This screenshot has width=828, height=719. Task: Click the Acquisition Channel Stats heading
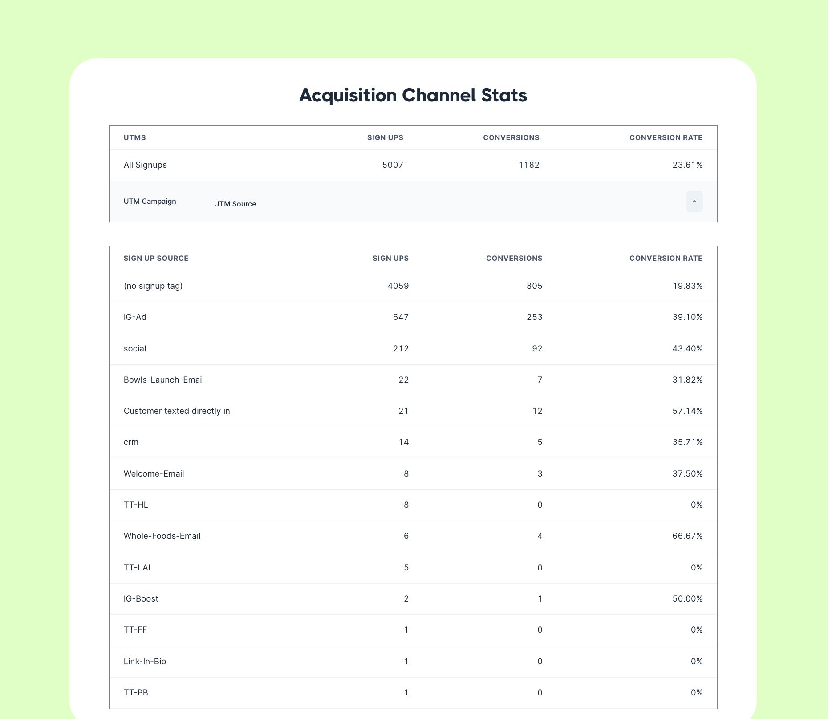(x=413, y=95)
